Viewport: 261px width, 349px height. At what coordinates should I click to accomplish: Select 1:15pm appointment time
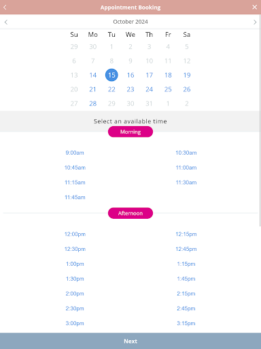coord(186,264)
